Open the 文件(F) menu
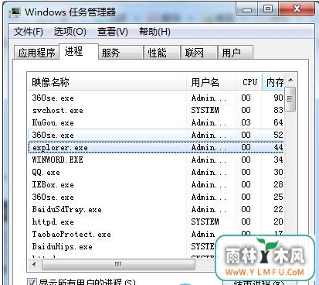 point(29,32)
